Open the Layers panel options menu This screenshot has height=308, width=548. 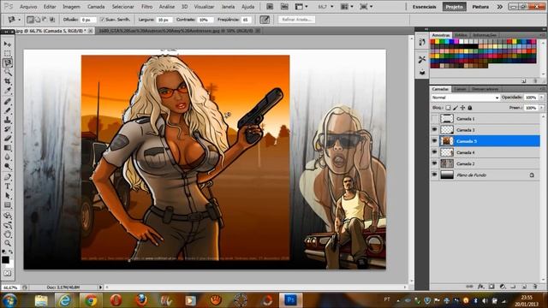(542, 89)
